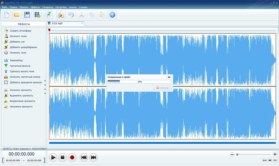The width and height of the screenshot is (279, 166).
Task: Minimize the Сохранение в файл dialog
Action: click(169, 77)
